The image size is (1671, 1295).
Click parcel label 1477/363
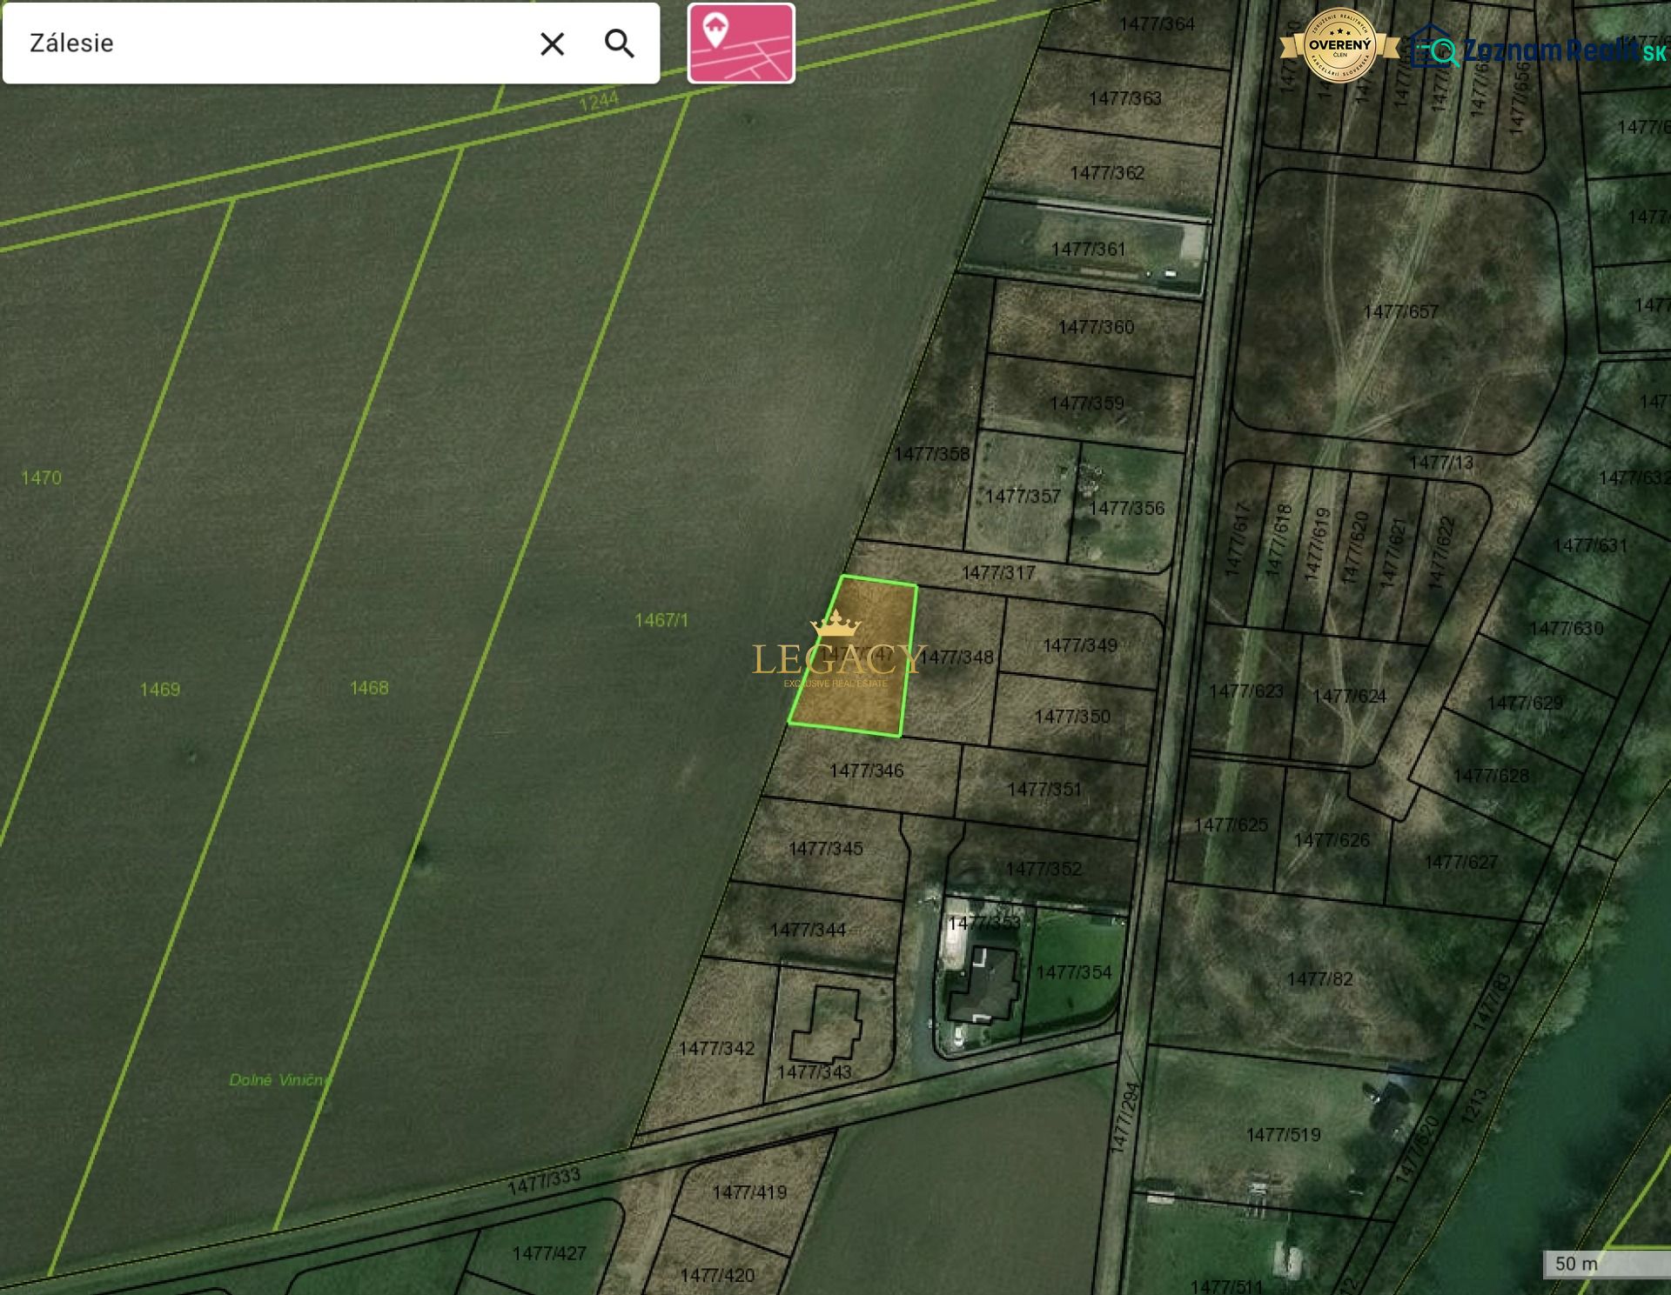coord(1125,98)
